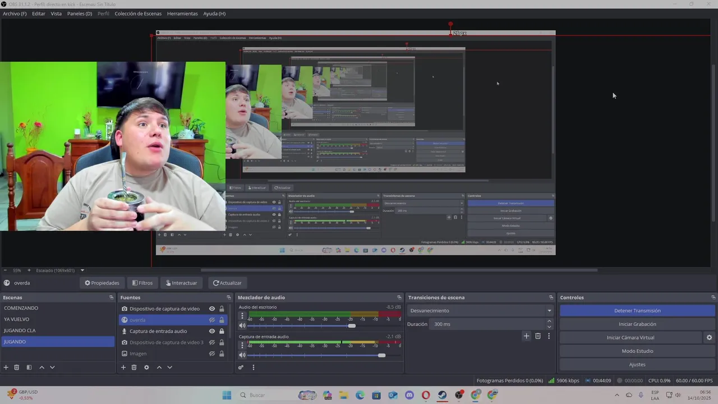This screenshot has width=718, height=404.
Task: Hide the Dispositivo de captura de video source
Action: pyautogui.click(x=212, y=309)
